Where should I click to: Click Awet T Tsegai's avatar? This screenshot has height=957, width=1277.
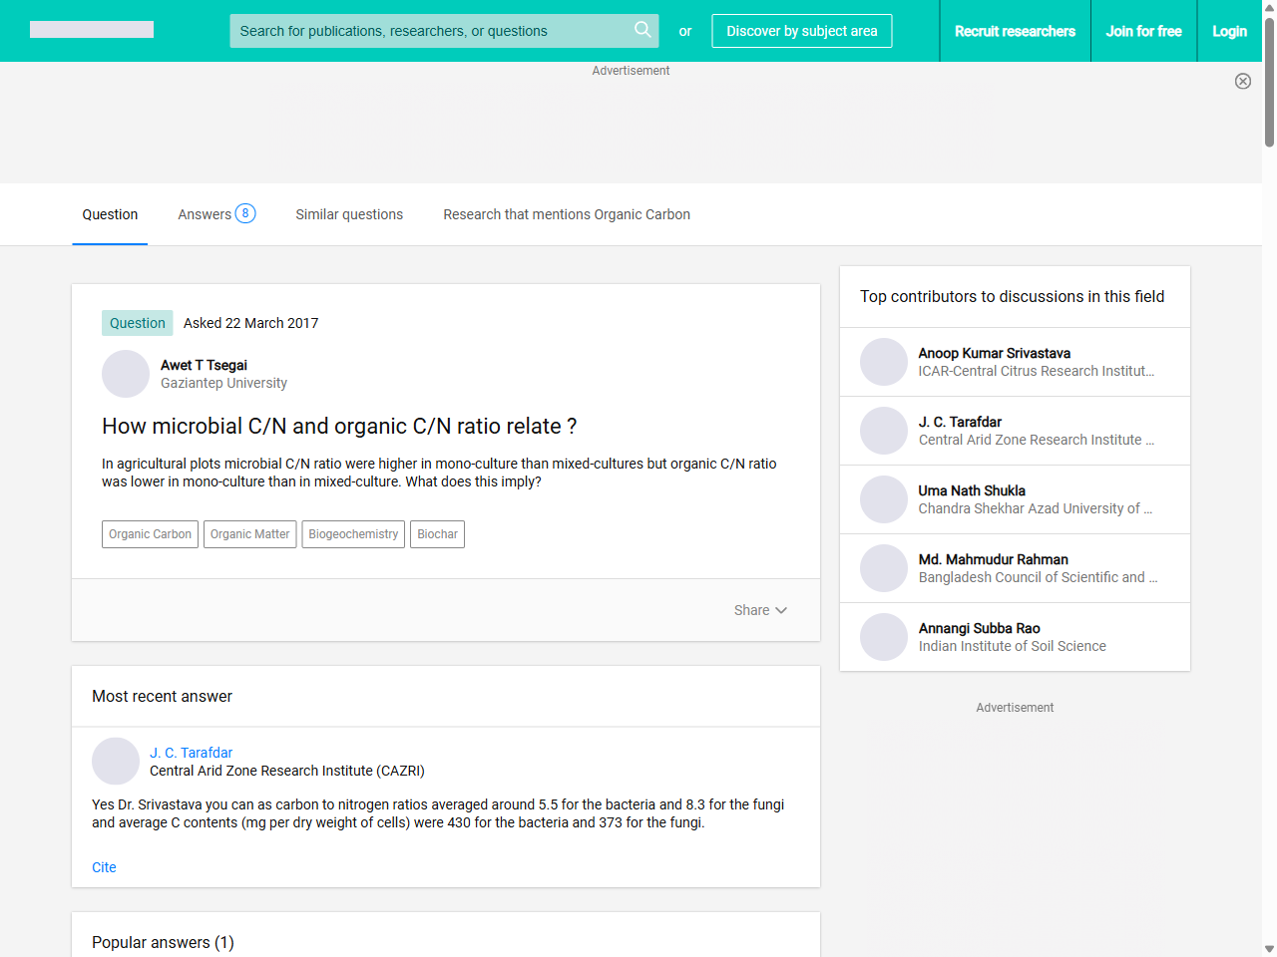(x=125, y=374)
